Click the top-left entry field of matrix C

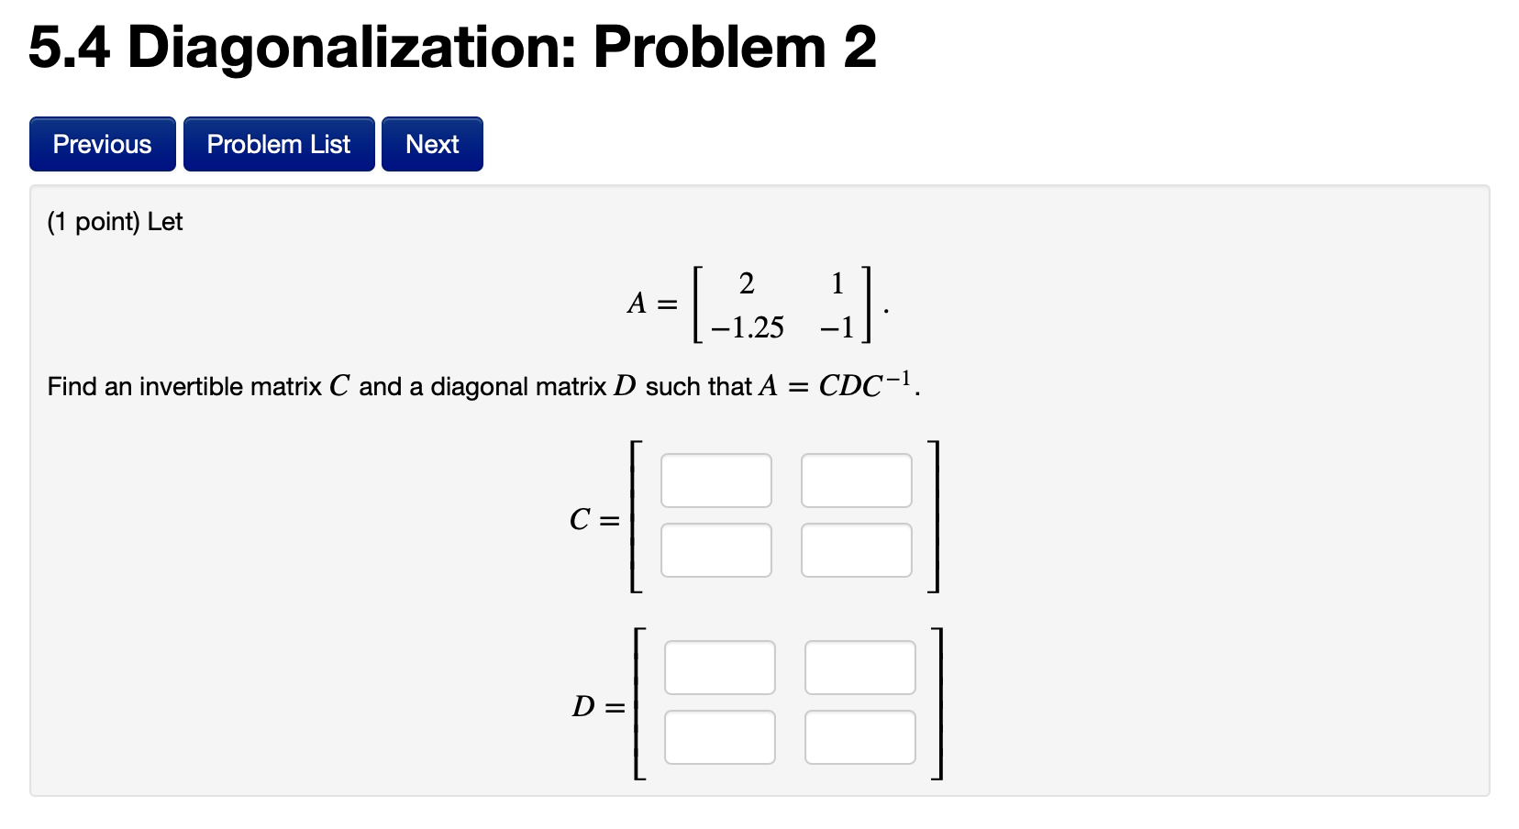tap(715, 480)
